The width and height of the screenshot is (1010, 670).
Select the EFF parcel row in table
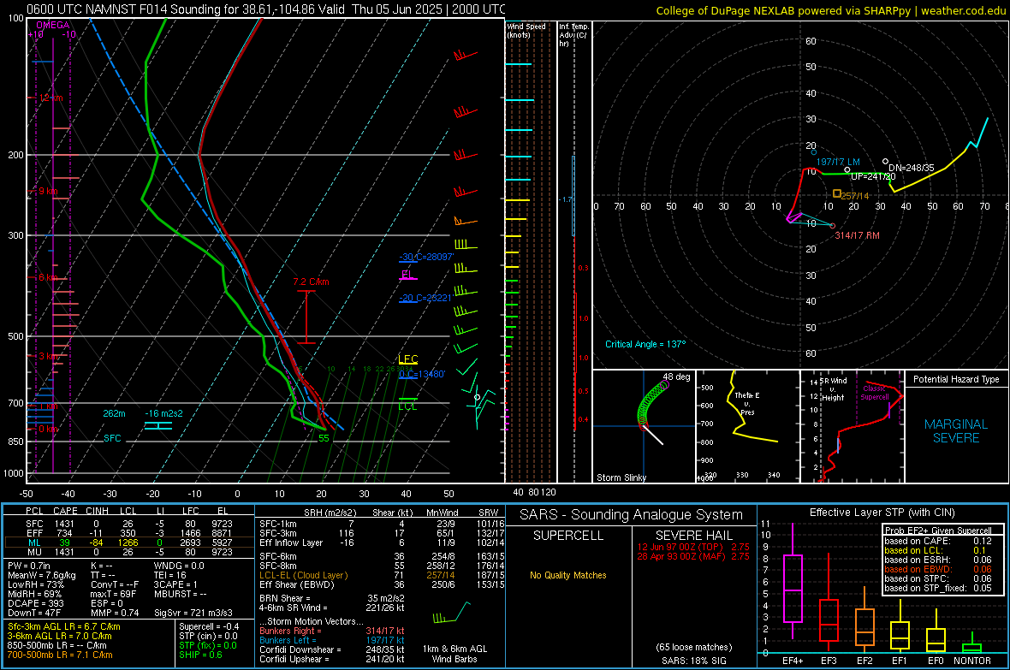click(129, 533)
